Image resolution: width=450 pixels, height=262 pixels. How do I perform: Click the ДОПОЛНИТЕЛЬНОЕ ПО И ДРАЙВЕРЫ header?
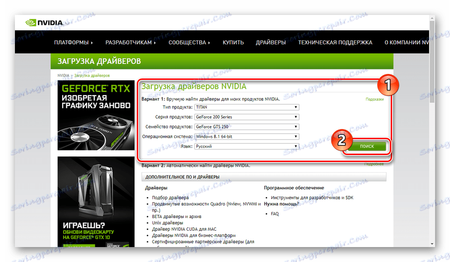pyautogui.click(x=264, y=177)
